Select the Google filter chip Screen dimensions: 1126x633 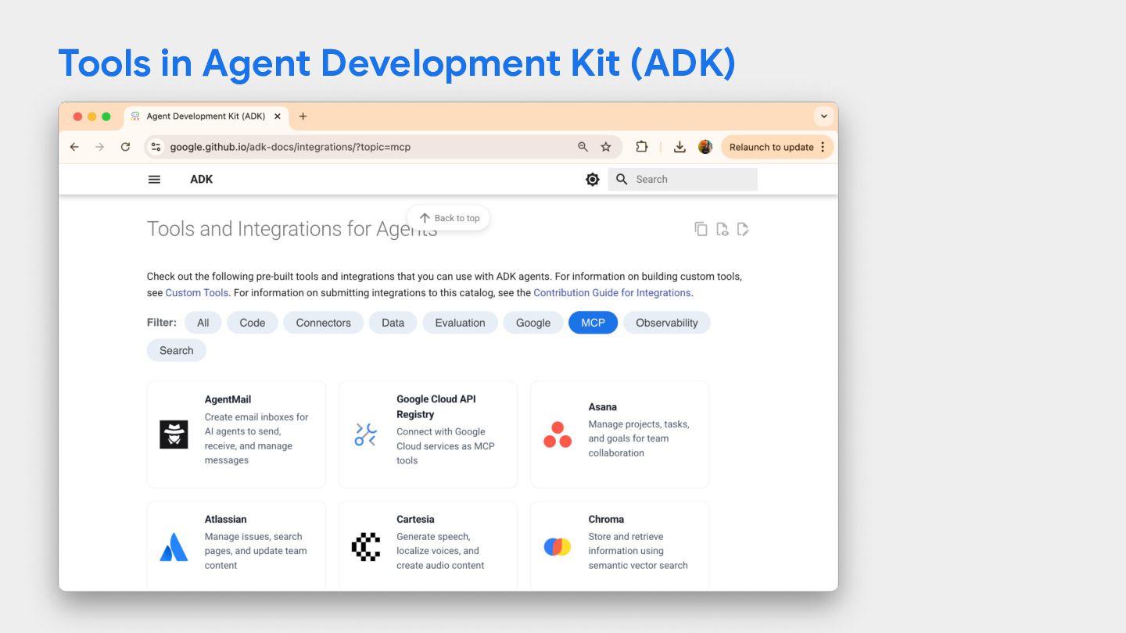tap(533, 323)
